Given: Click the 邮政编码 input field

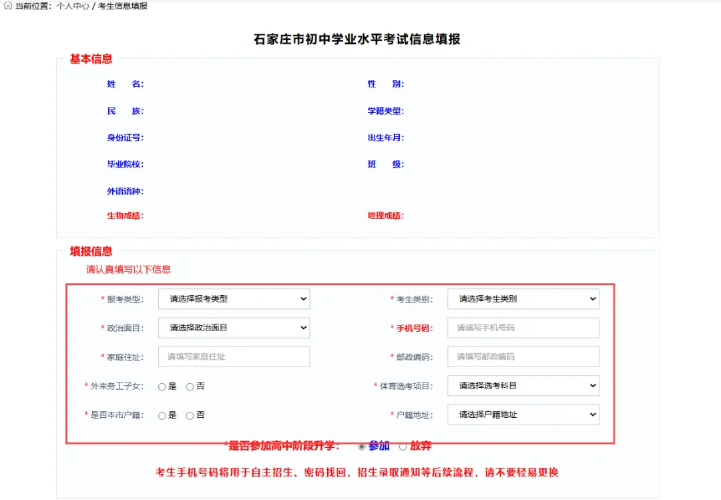Looking at the screenshot, I should [x=523, y=356].
